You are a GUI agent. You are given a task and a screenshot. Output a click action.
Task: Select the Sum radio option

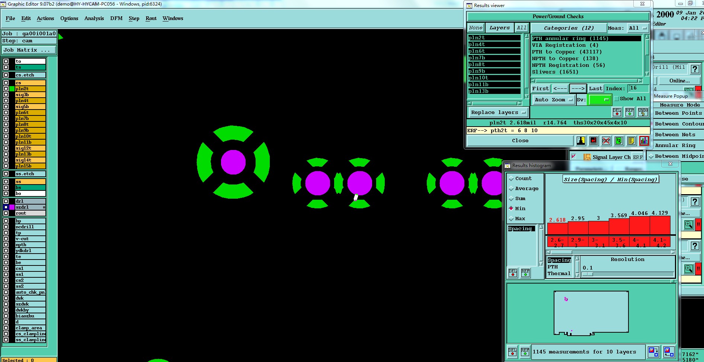pyautogui.click(x=511, y=199)
